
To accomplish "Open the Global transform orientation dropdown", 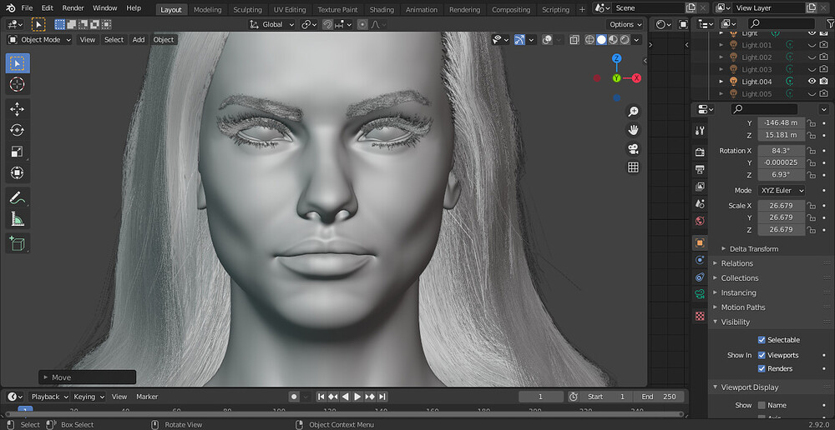I will click(x=272, y=24).
